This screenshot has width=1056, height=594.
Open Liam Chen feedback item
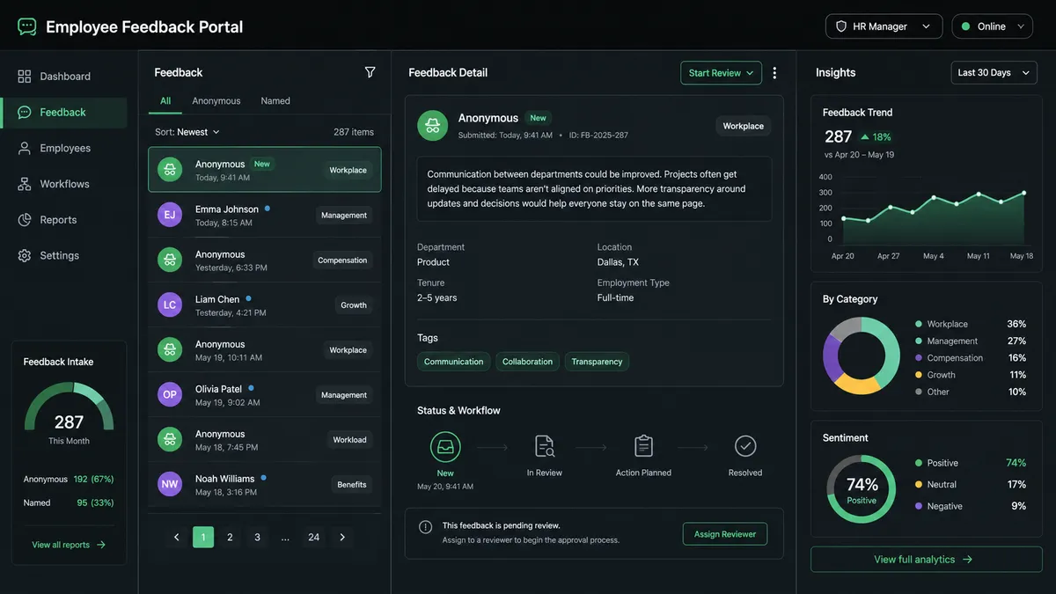coord(265,304)
